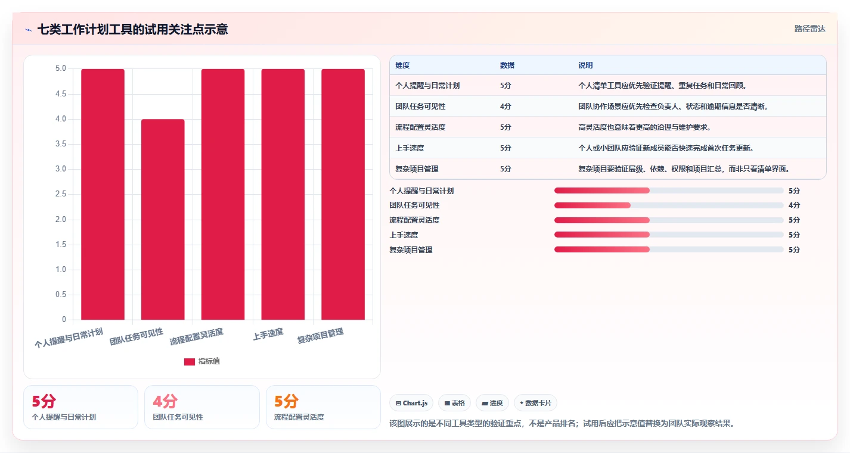Click the 复杂项目管理 x-axis label
This screenshot has height=453, width=850.
coord(321,336)
